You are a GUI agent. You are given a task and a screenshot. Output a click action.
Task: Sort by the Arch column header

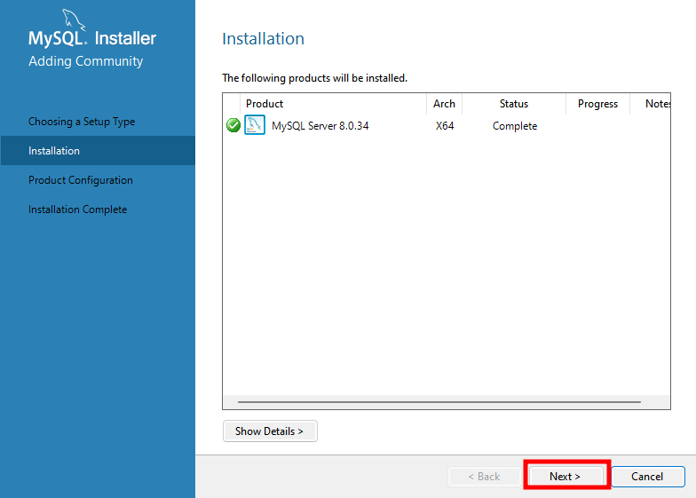coord(444,104)
